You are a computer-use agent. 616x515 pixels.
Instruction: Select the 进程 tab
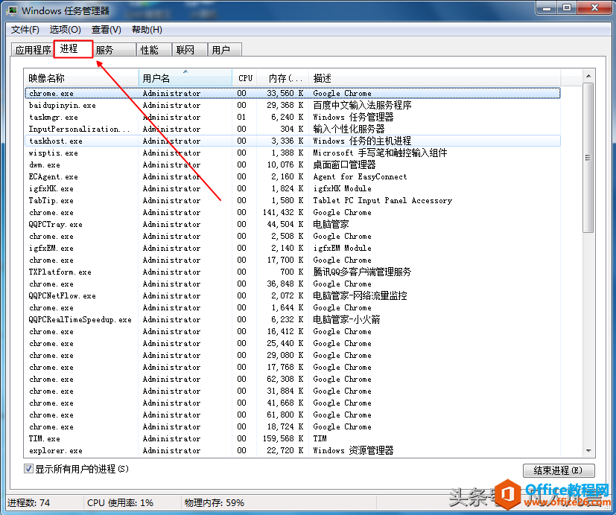pyautogui.click(x=73, y=49)
